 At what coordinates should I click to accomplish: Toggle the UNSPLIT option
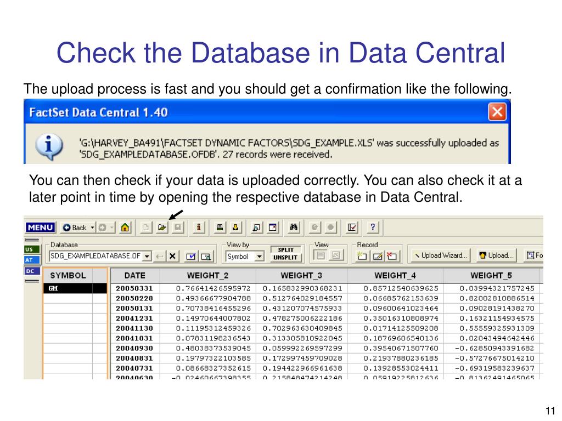tap(285, 258)
